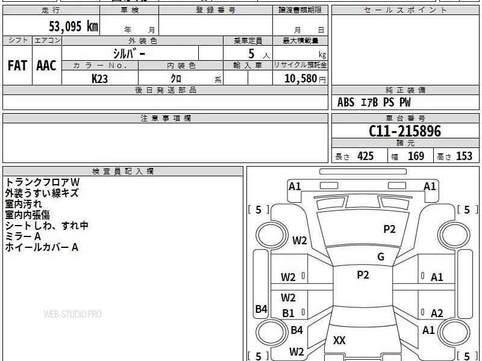Screen dimensions: 482x361
Task: Click the length value 425
Action: tap(365, 156)
